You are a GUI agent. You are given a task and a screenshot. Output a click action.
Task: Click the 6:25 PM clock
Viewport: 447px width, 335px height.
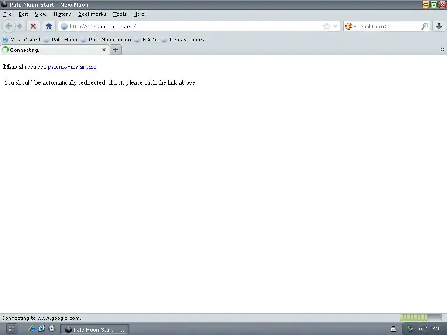click(x=429, y=328)
